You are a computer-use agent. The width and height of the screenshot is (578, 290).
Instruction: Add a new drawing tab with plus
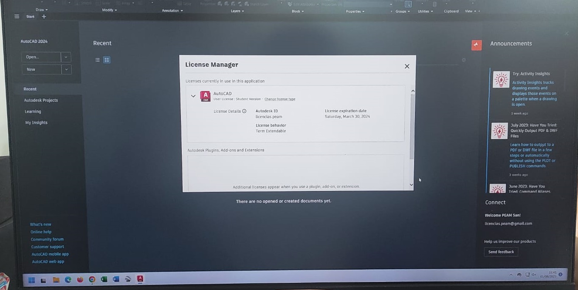tap(44, 17)
